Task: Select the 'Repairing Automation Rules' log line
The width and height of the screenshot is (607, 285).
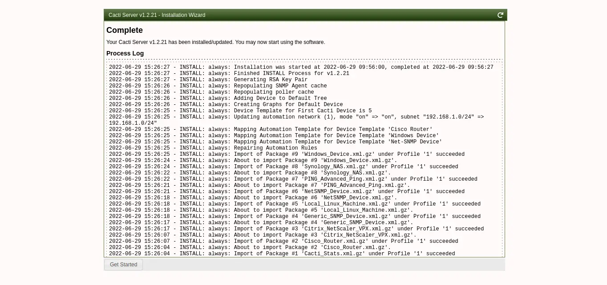Action: tap(213, 148)
